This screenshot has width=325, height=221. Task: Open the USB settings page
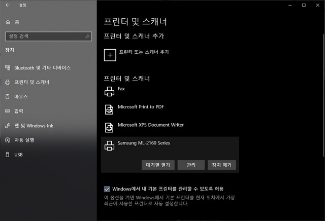tap(18, 155)
